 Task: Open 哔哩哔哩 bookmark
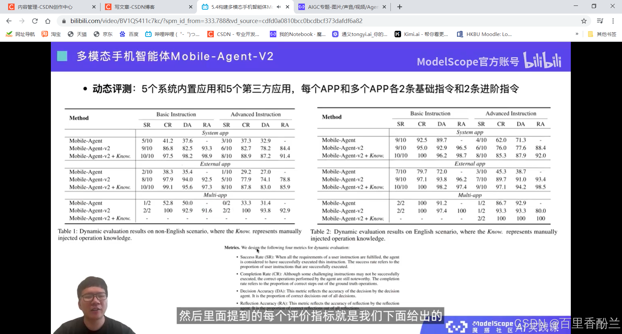(x=172, y=34)
